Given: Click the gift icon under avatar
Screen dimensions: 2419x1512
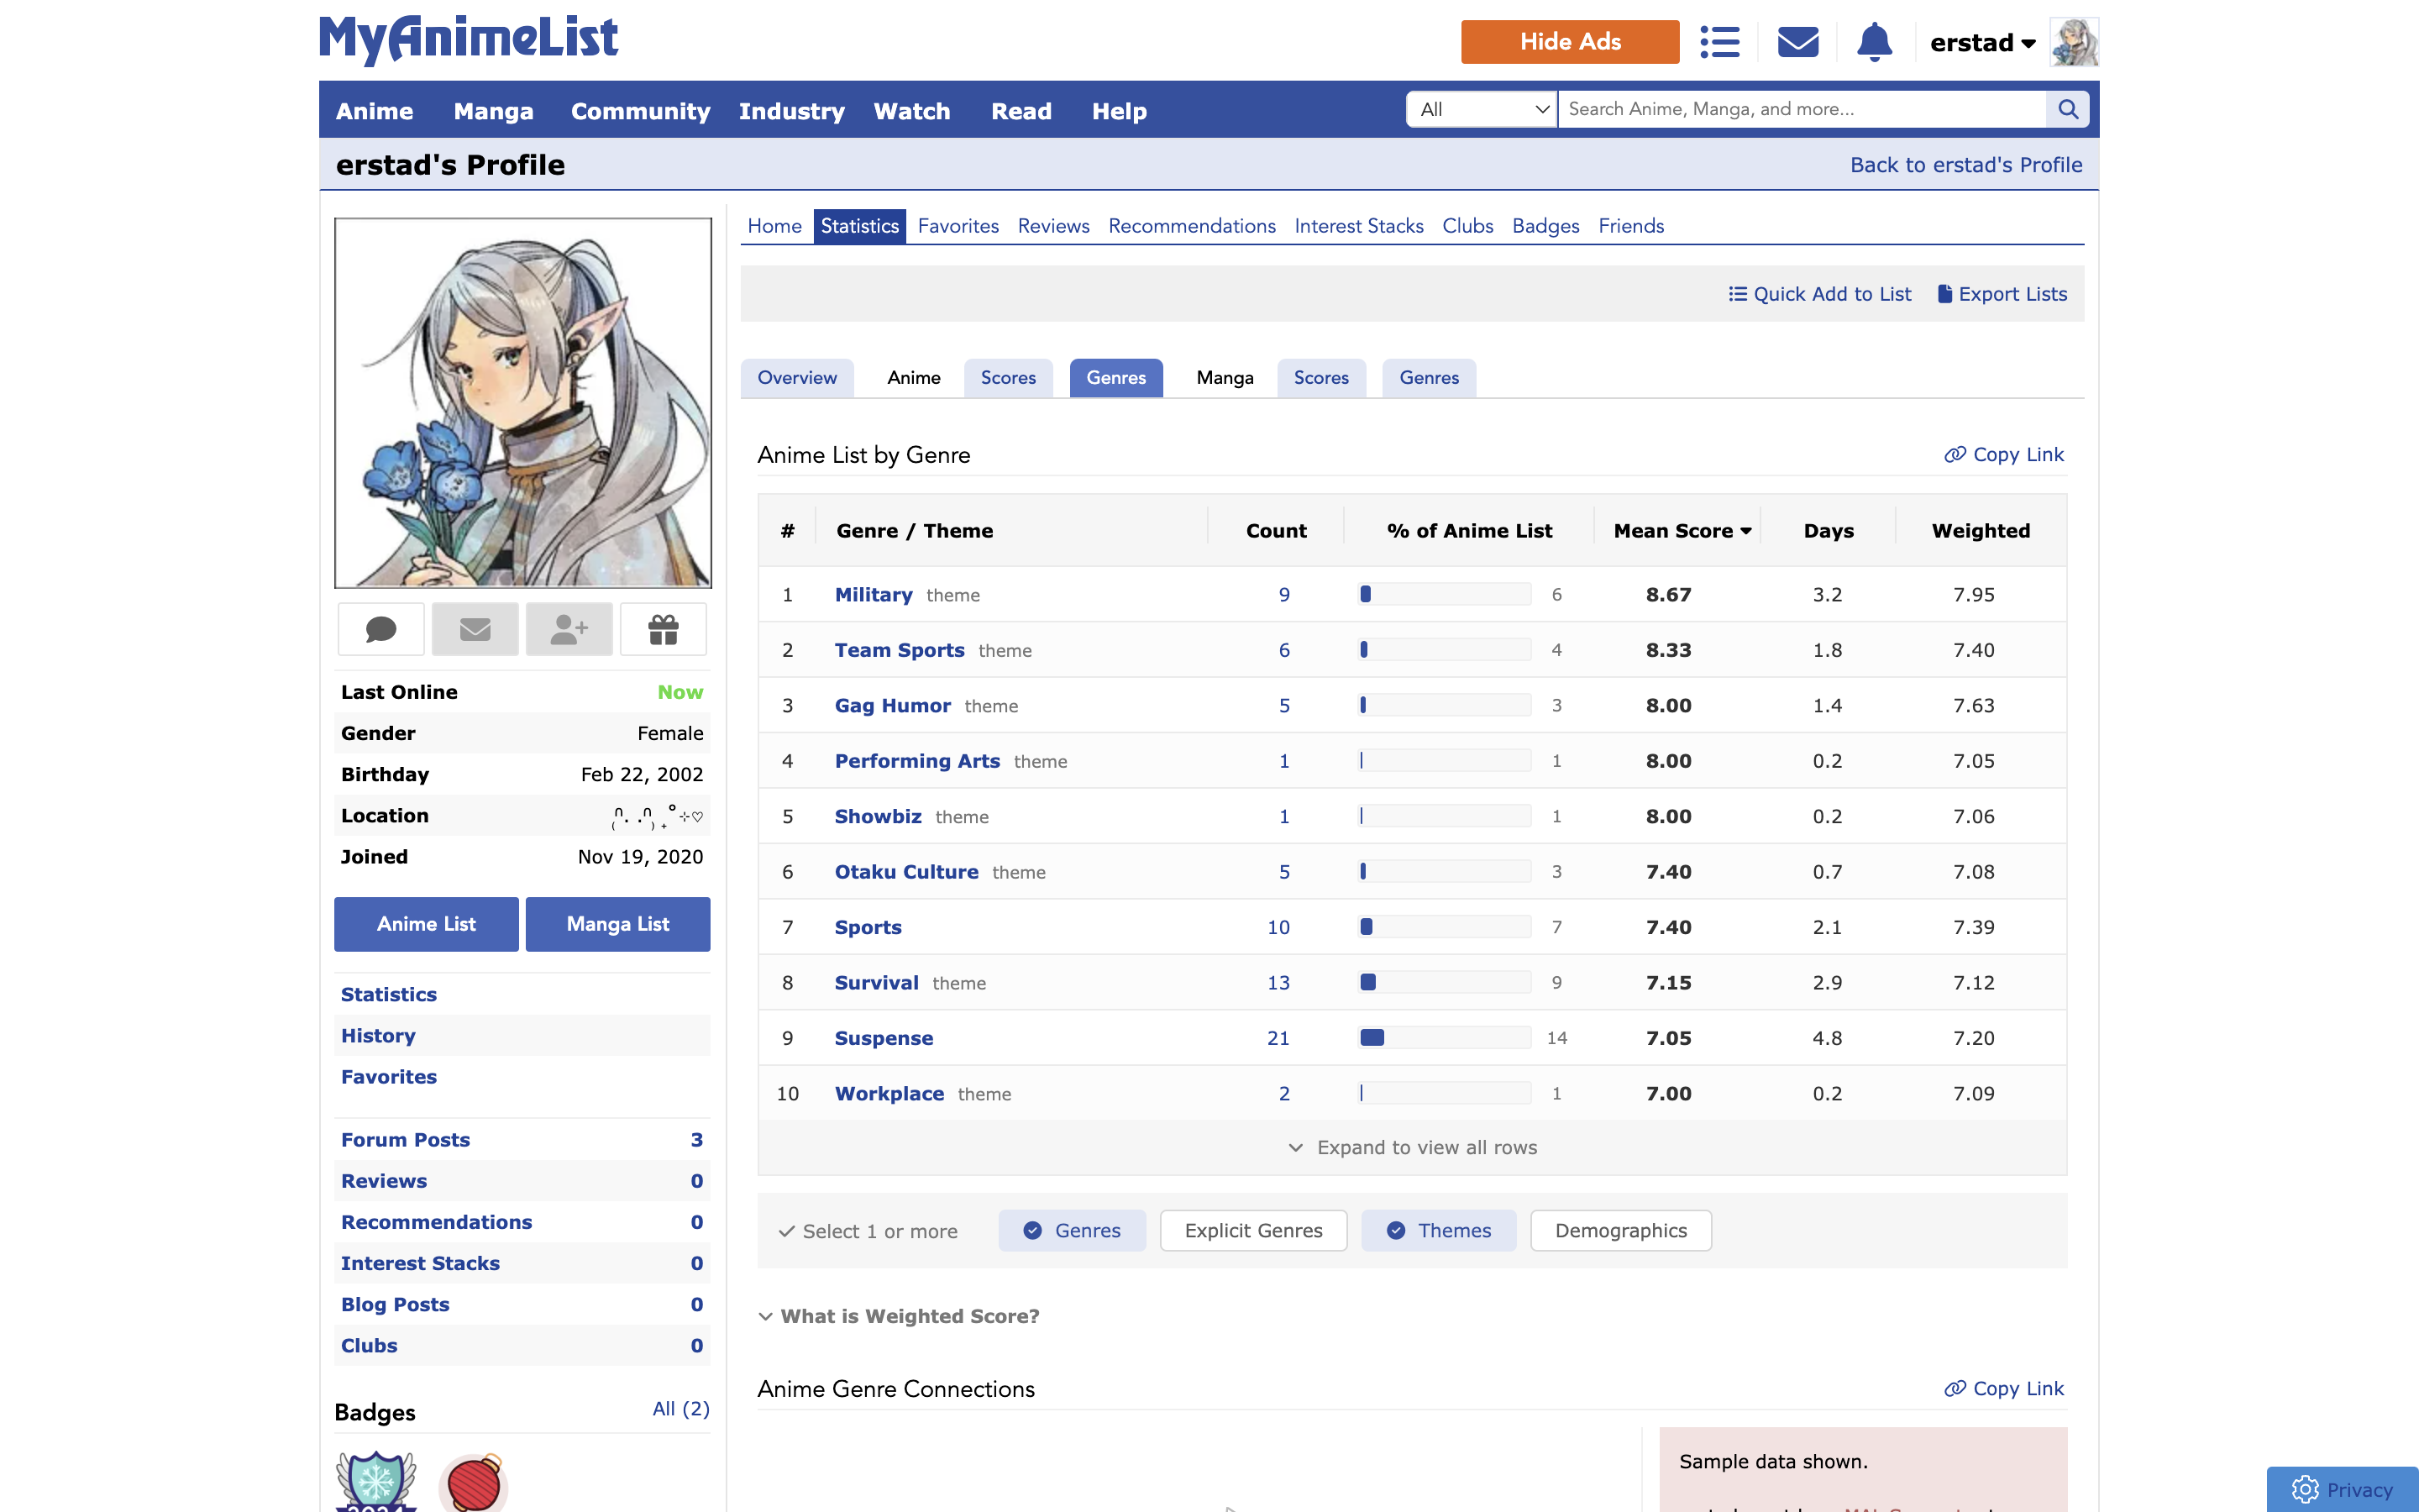Looking at the screenshot, I should pyautogui.click(x=663, y=629).
